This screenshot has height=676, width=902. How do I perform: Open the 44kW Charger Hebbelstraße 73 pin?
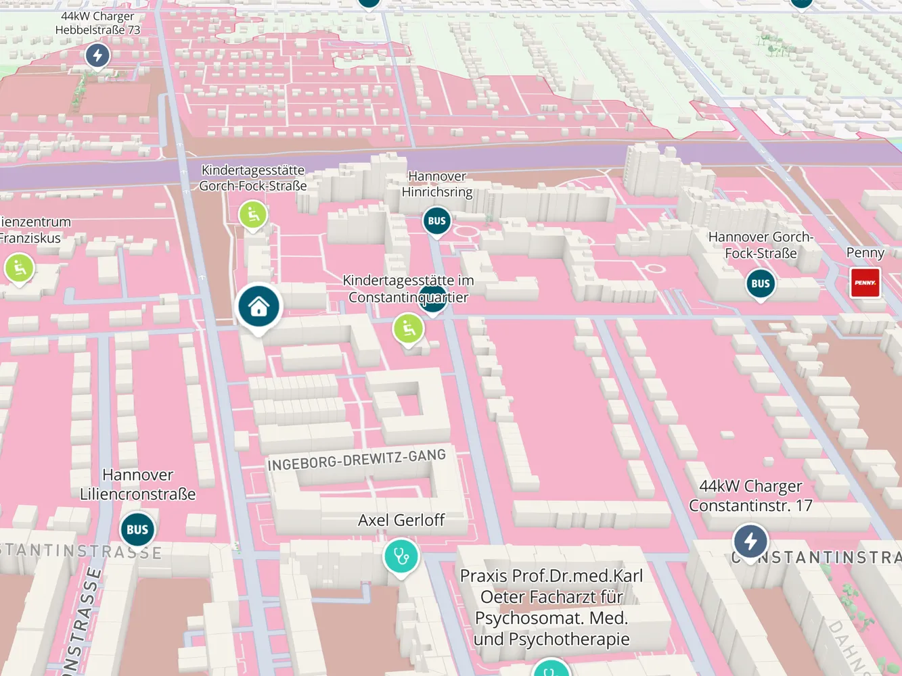pyautogui.click(x=97, y=55)
